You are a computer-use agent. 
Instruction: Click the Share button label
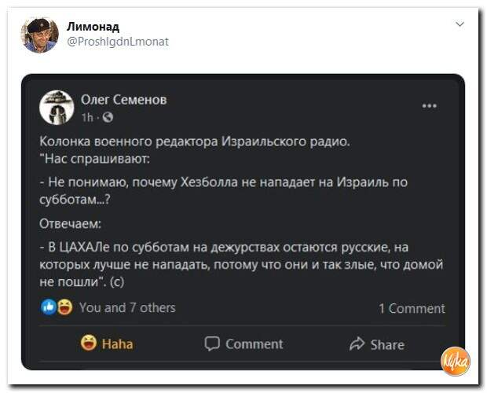click(387, 344)
